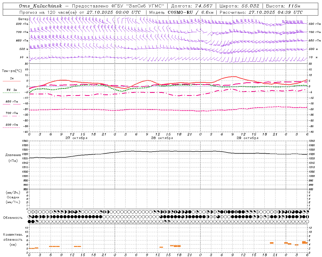This screenshot has height=257, width=322.
Task: Select the Широта: 55.032 value
Action: (239, 6)
